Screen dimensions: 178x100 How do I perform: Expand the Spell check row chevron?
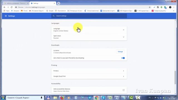pos(123,37)
